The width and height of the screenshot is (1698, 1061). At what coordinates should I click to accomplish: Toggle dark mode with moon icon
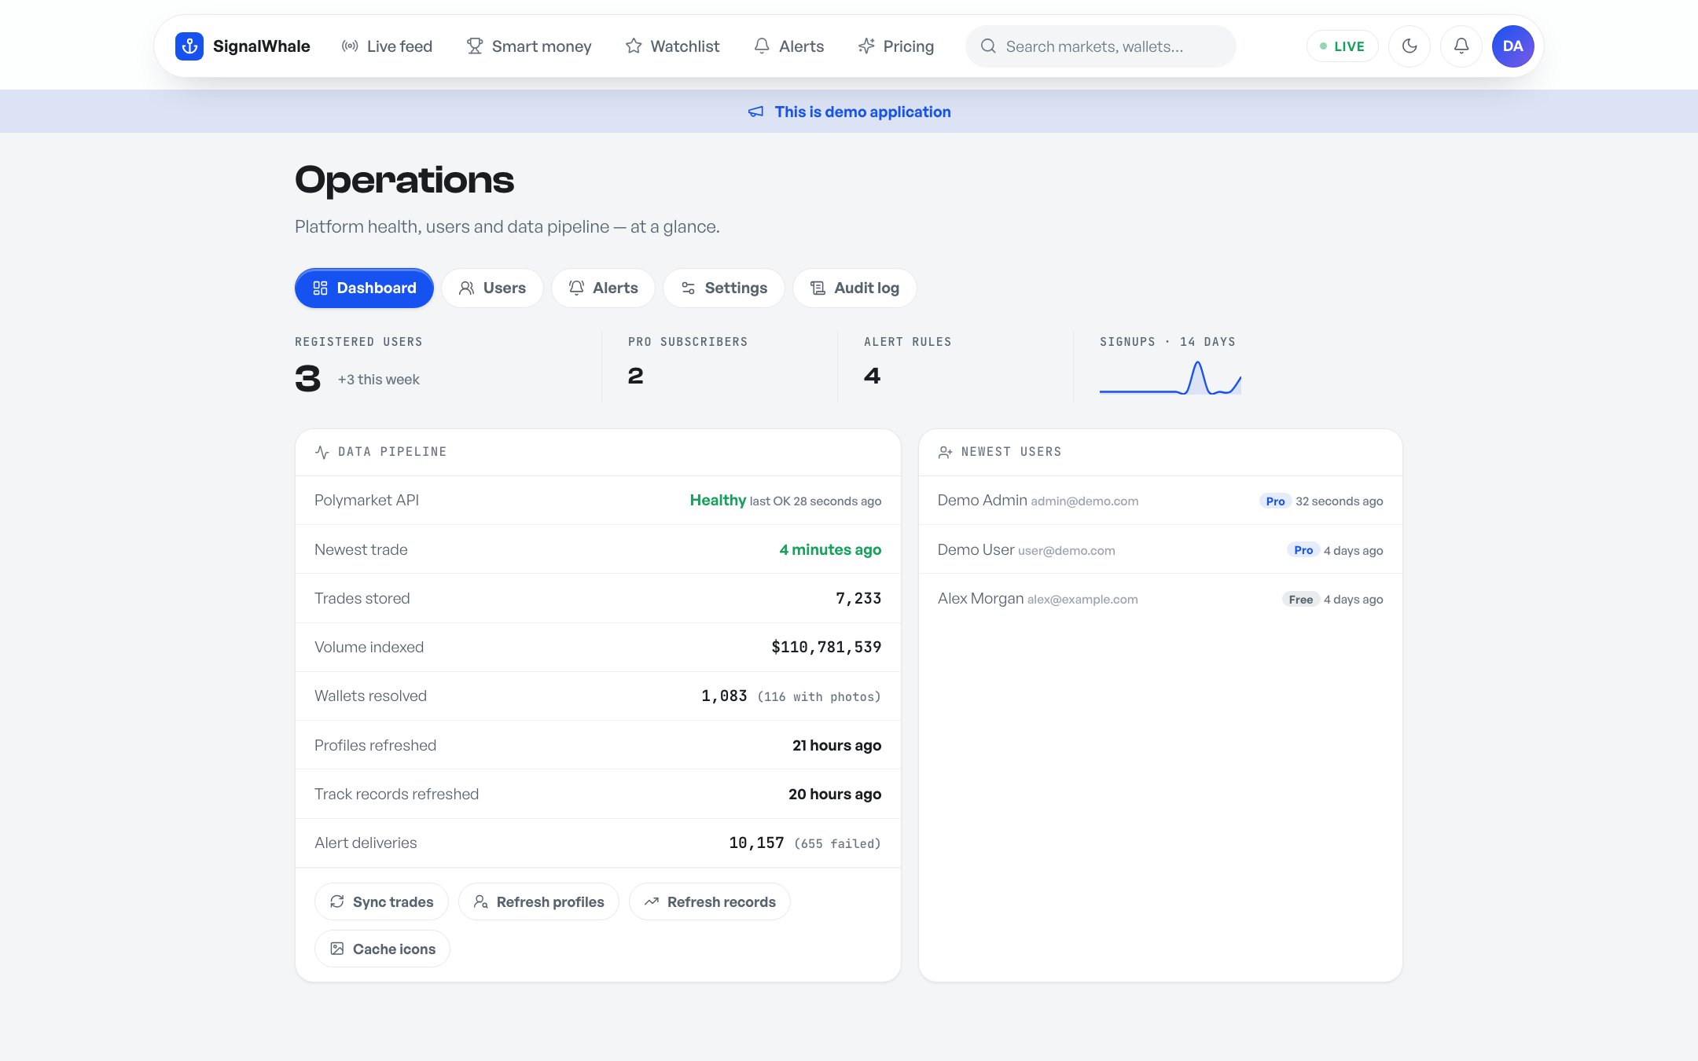[1409, 46]
